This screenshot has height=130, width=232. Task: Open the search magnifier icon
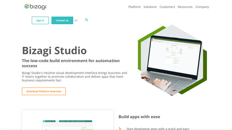[x=86, y=20]
